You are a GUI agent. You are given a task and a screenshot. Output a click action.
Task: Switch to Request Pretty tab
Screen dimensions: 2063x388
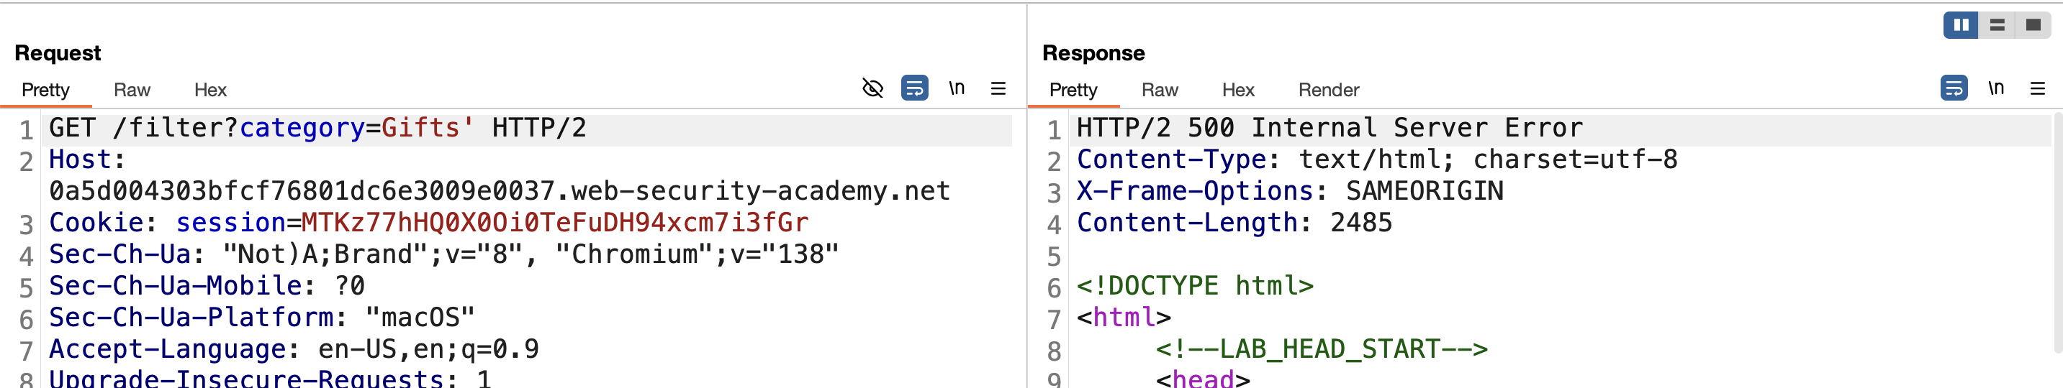click(x=45, y=90)
